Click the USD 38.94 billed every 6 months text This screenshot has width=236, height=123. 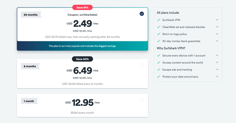coord(82,84)
